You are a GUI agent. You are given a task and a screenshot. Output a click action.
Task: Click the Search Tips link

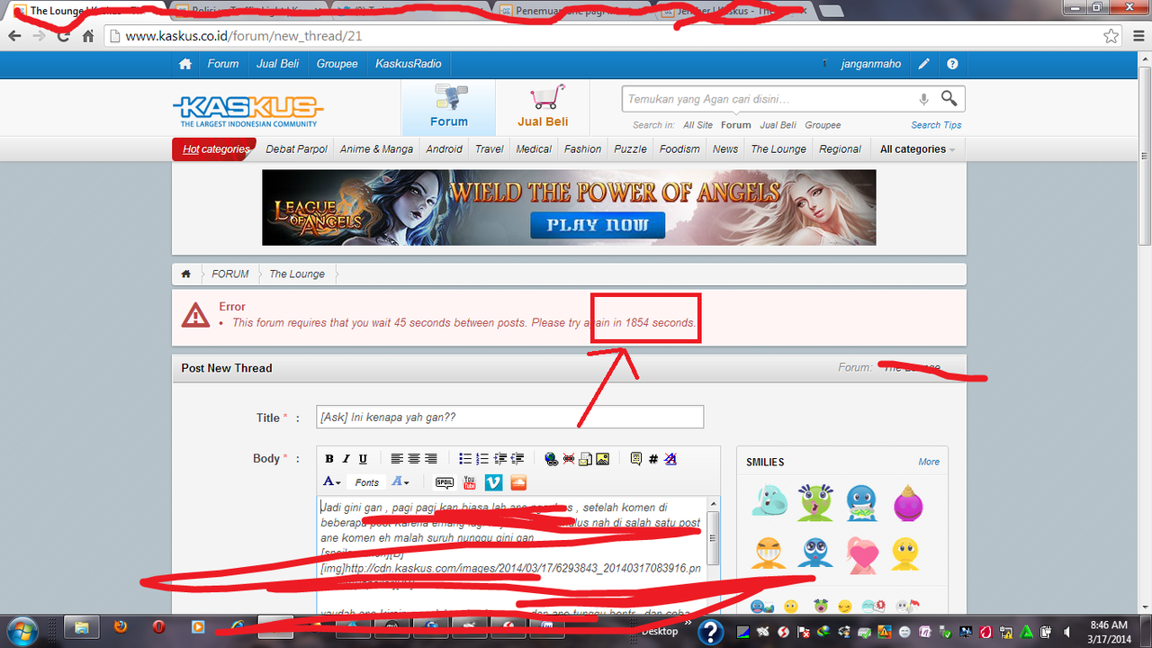point(936,125)
